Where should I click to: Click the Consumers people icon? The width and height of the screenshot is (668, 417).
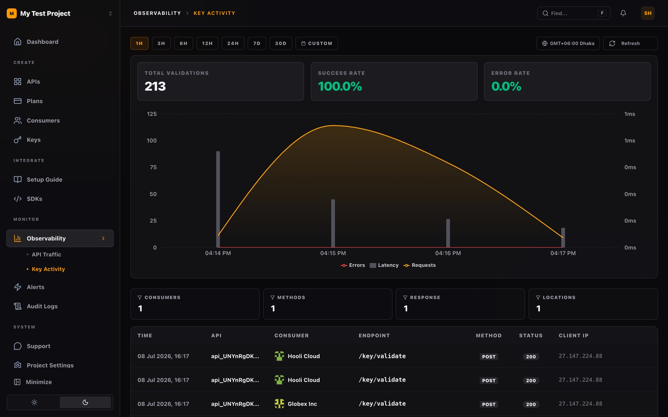pyautogui.click(x=18, y=120)
